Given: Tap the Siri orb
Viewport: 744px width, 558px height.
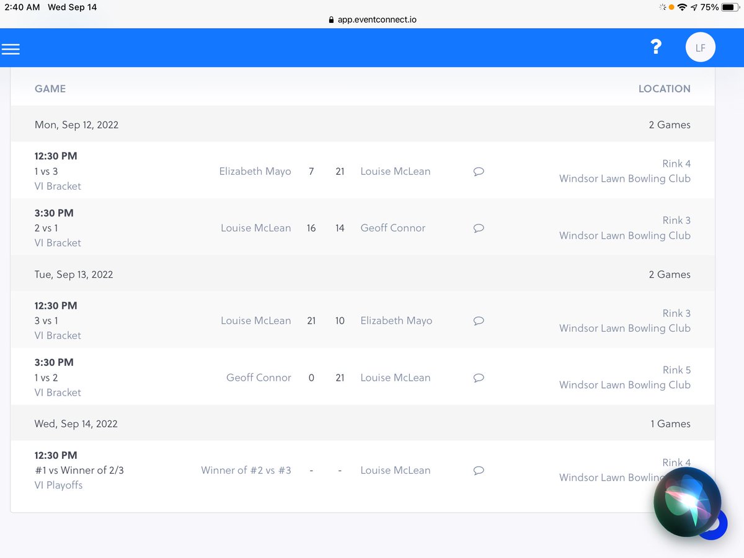Looking at the screenshot, I should point(687,502).
